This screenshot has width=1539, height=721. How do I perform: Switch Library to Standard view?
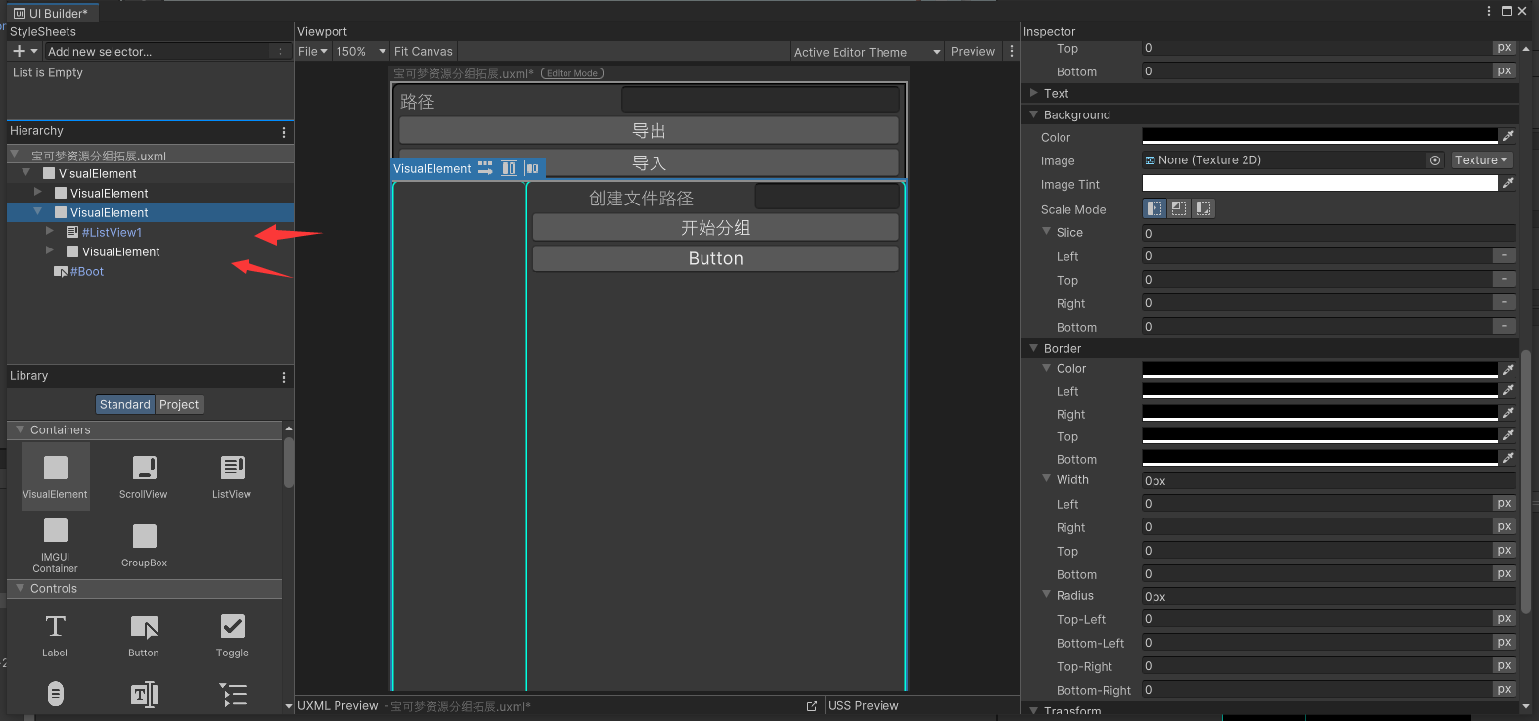pyautogui.click(x=125, y=404)
